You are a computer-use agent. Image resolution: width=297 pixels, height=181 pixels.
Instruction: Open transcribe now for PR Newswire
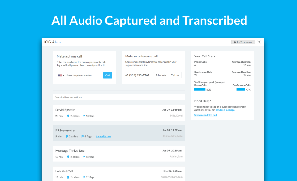103,136
